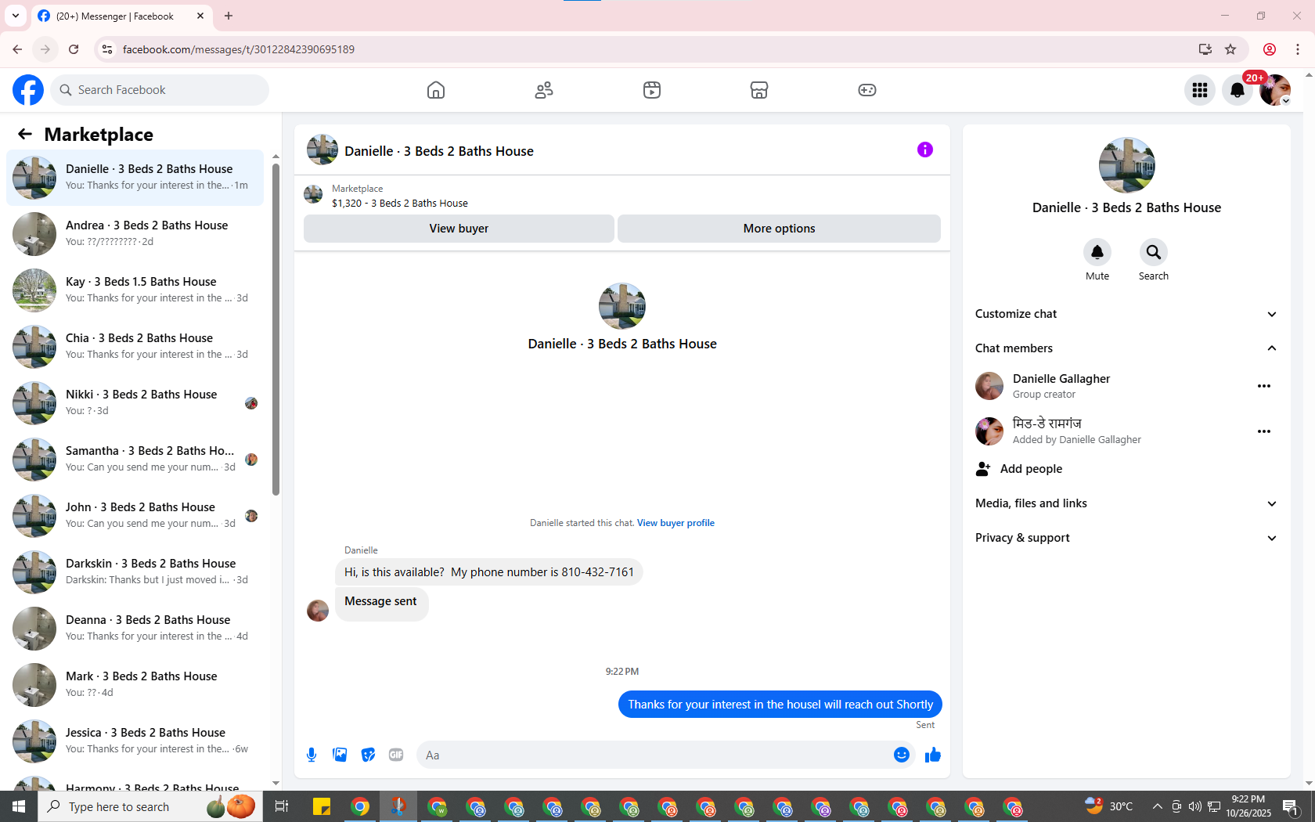Viewport: 1315px width, 822px height.
Task: Follow the View buyer profile link
Action: (x=676, y=523)
